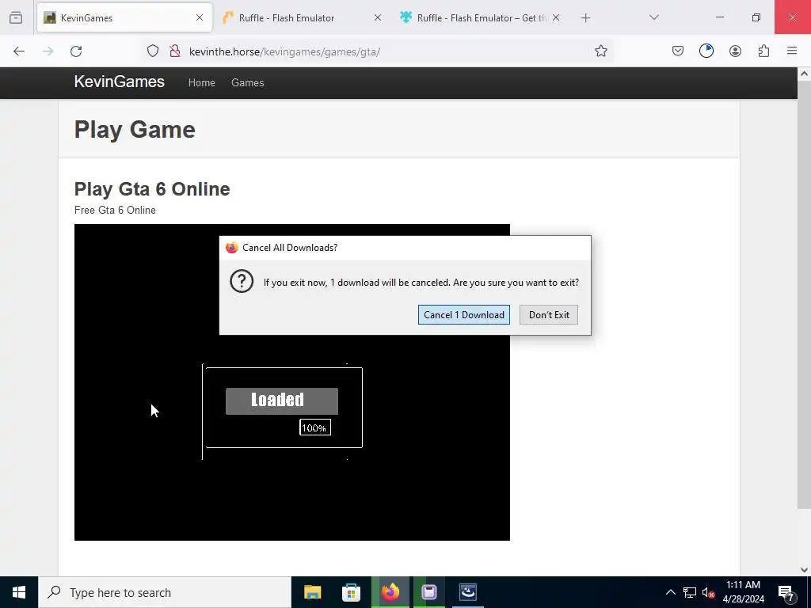Click the Play Game page heading

(135, 129)
